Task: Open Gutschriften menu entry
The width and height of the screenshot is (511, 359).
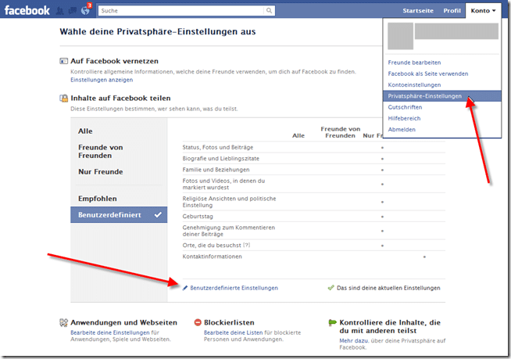Action: click(405, 107)
